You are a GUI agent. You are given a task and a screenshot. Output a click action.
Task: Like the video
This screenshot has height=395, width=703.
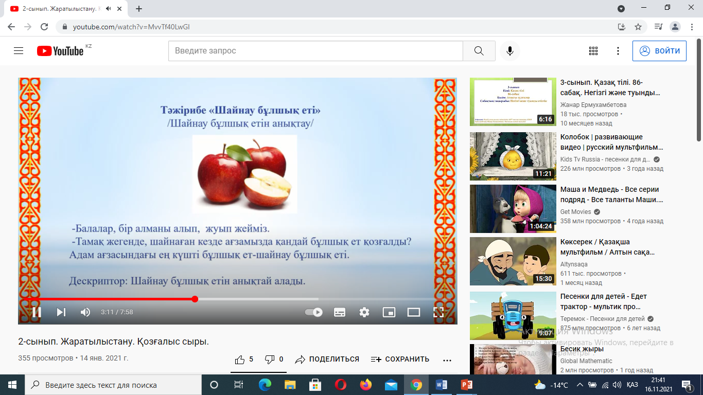point(244,360)
